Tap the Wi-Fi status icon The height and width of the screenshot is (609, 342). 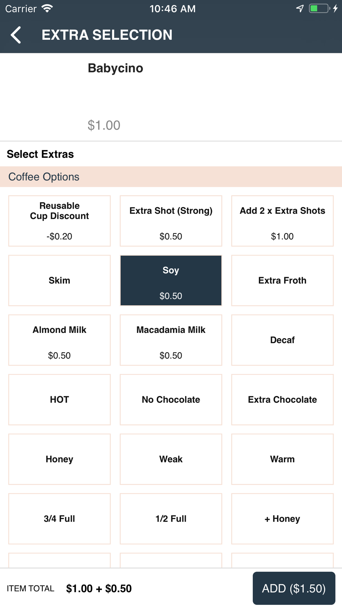(x=47, y=9)
